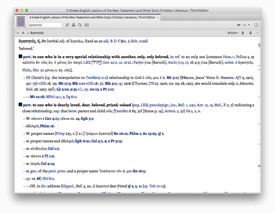Click the forward navigation arrow

tap(245, 25)
